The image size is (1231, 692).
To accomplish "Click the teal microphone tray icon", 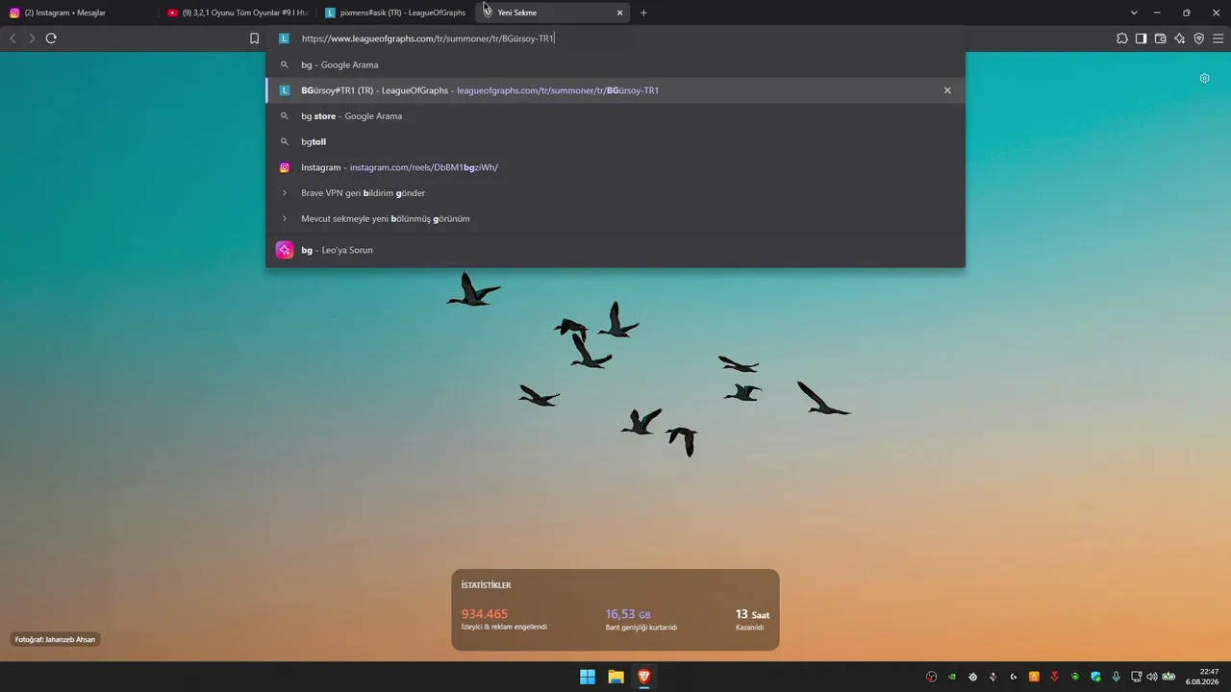I will (x=1116, y=677).
